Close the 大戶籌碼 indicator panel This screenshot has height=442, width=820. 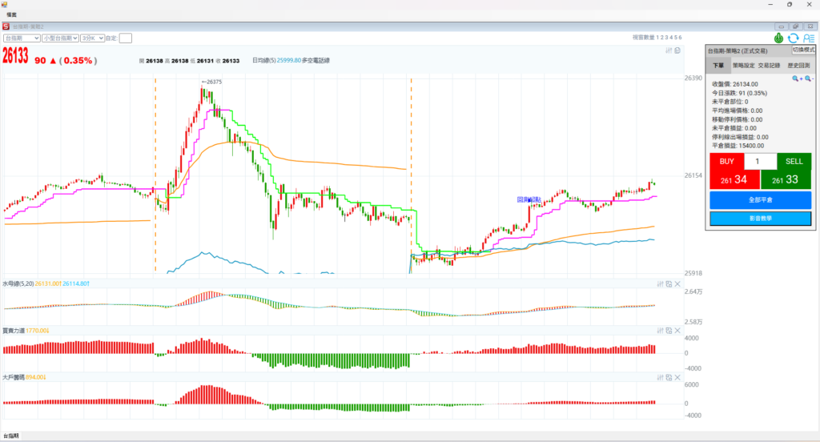coord(677,376)
